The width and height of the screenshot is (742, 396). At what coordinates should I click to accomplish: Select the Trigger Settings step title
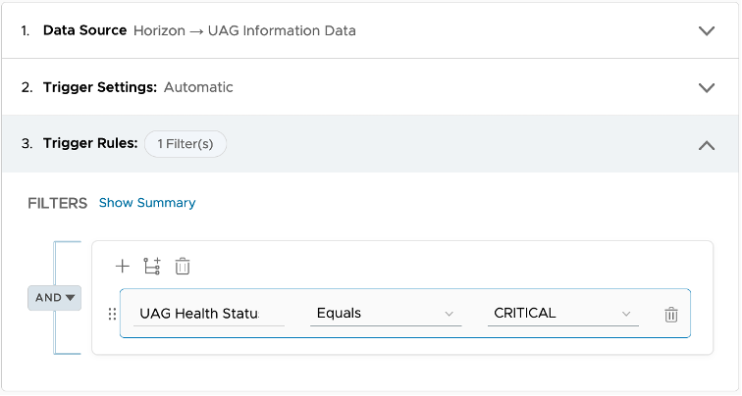(x=99, y=87)
